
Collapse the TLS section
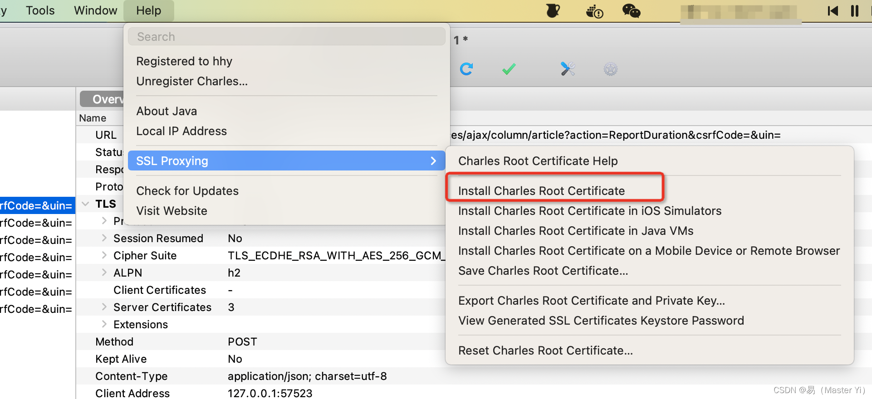click(x=85, y=204)
